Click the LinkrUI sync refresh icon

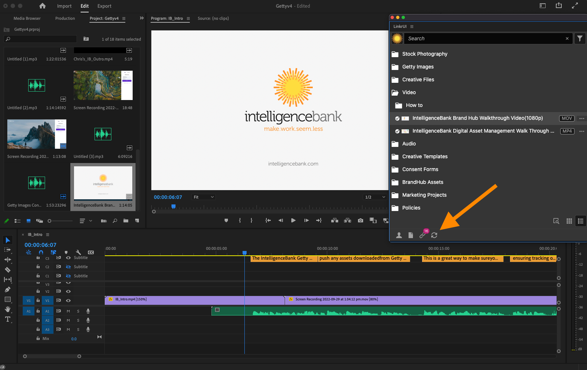[434, 235]
